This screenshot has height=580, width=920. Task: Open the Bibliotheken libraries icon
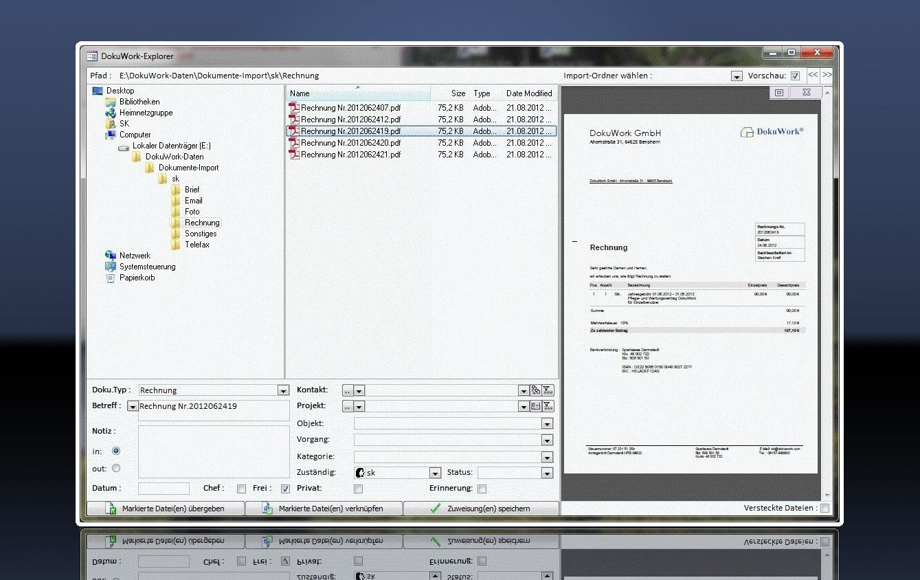[x=111, y=102]
